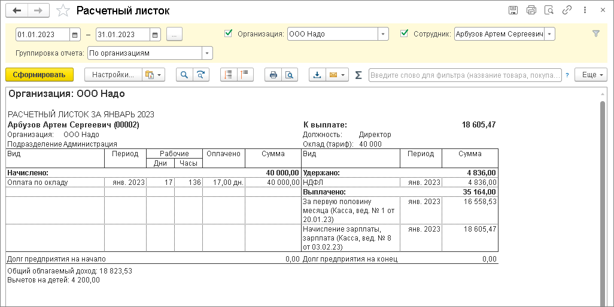Click the print icon in report toolbar
Viewport: 614px width, 307px height.
point(273,75)
